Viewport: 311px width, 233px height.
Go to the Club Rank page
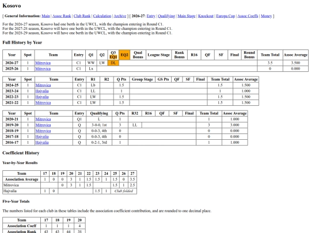coord(82,16)
